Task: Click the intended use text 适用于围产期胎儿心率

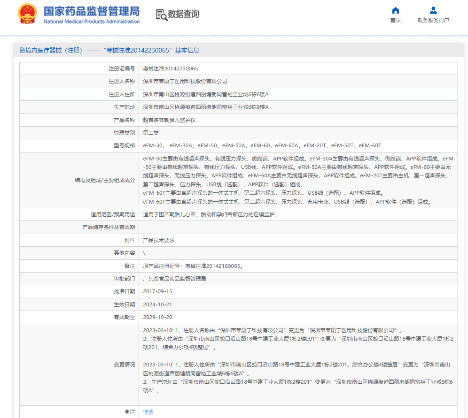Action: pyautogui.click(x=210, y=214)
